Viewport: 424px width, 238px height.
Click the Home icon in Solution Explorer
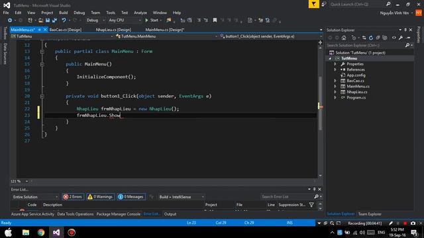click(344, 38)
